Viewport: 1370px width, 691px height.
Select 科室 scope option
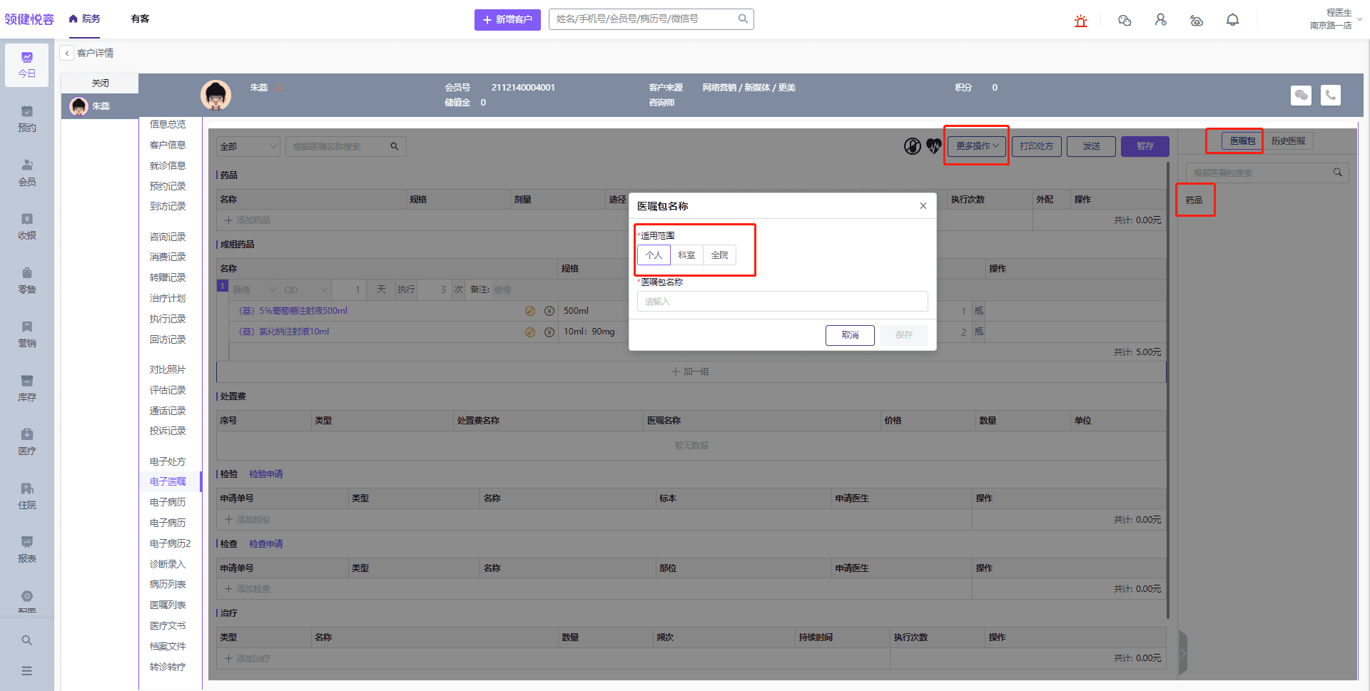pyautogui.click(x=686, y=255)
